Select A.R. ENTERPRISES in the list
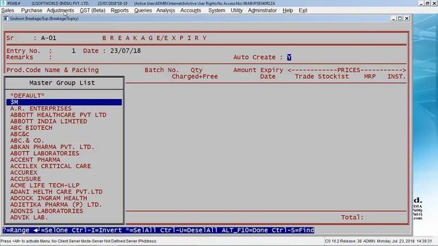438x246 pixels. pyautogui.click(x=64, y=109)
